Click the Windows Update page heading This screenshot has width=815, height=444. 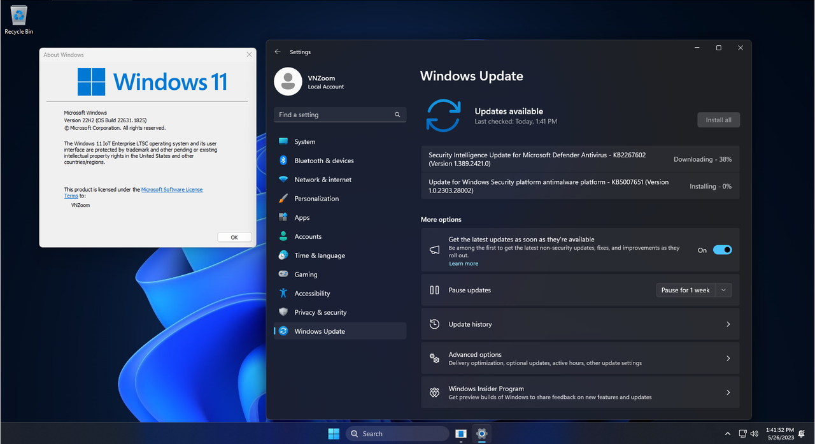[x=472, y=76]
